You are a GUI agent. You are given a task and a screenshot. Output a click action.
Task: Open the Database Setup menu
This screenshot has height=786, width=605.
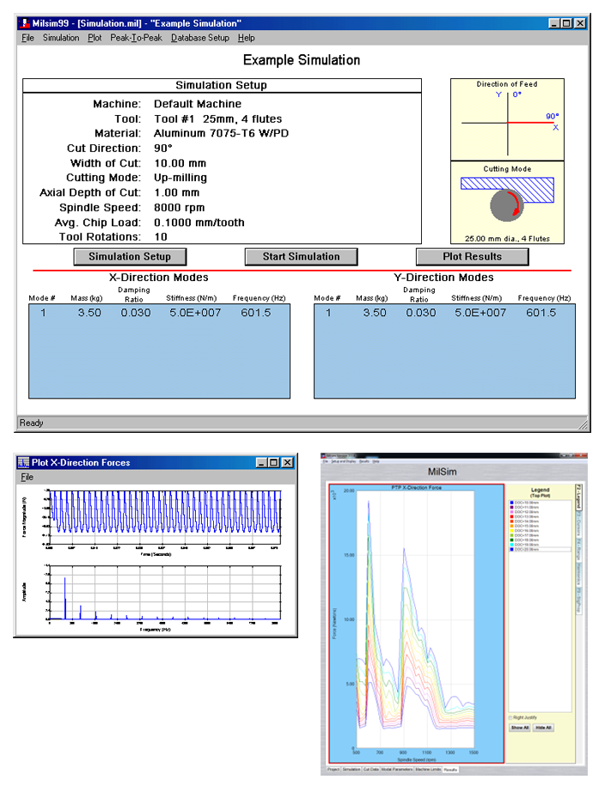click(x=199, y=38)
